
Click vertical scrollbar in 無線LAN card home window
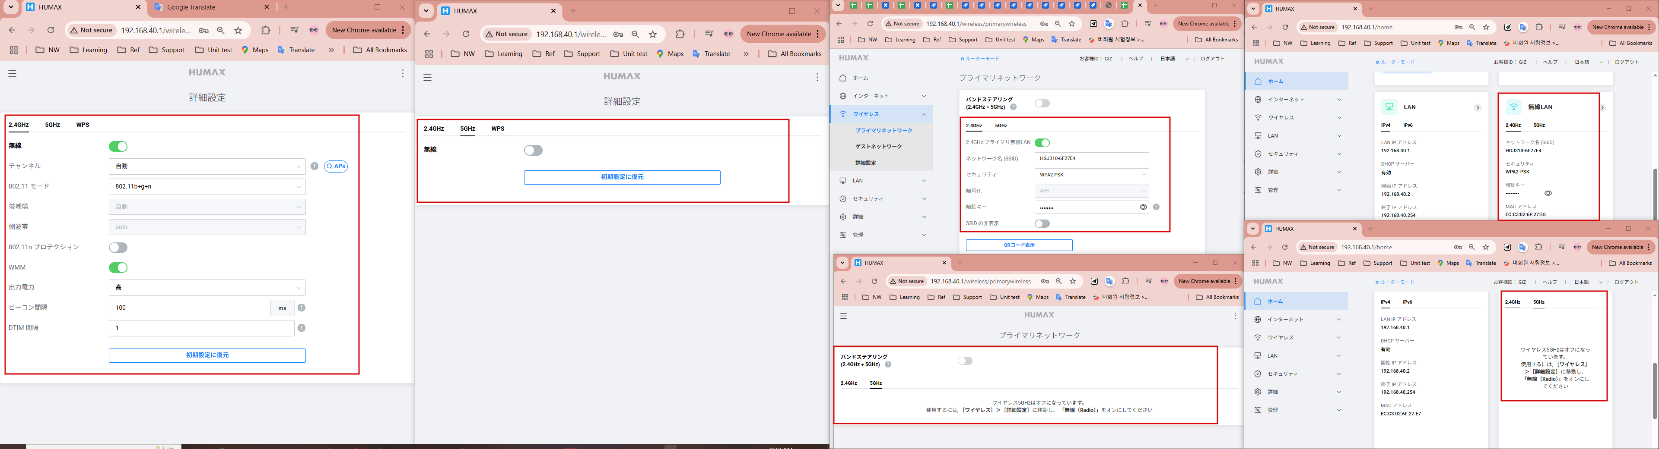tap(1655, 194)
